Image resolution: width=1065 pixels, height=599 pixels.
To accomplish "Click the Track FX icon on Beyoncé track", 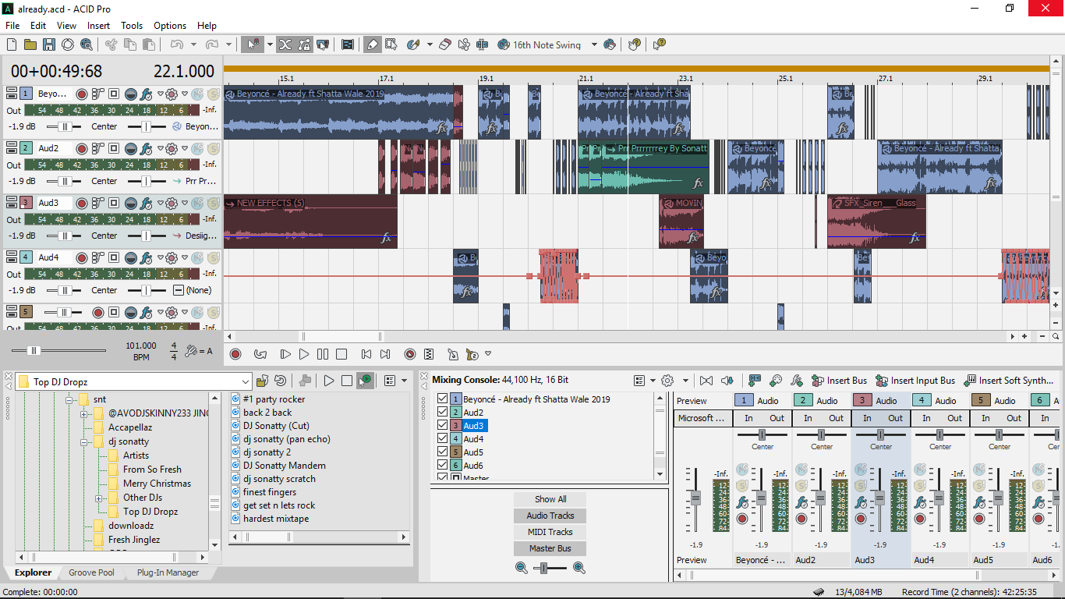I will (146, 94).
